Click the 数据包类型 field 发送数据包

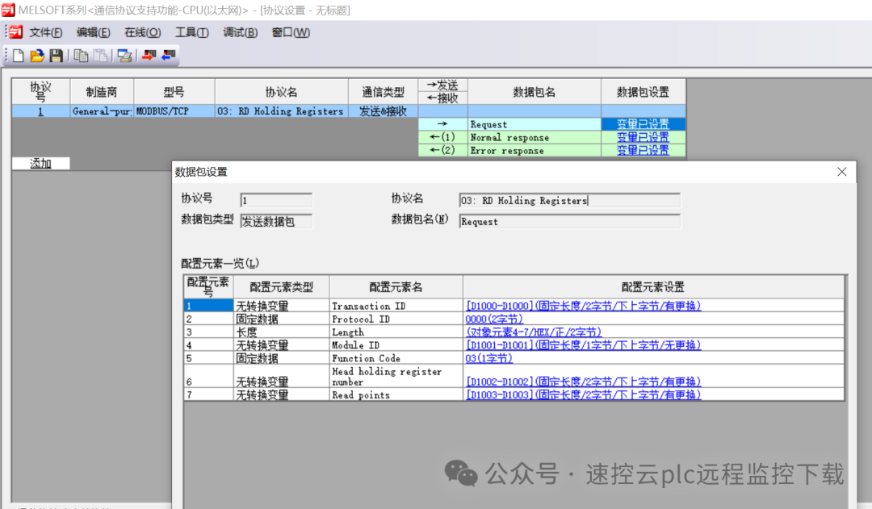pyautogui.click(x=276, y=221)
